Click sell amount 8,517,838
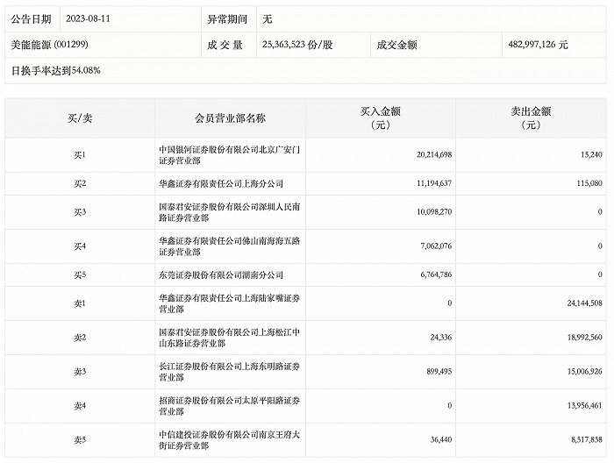This screenshot has width=614, height=463. [x=587, y=440]
